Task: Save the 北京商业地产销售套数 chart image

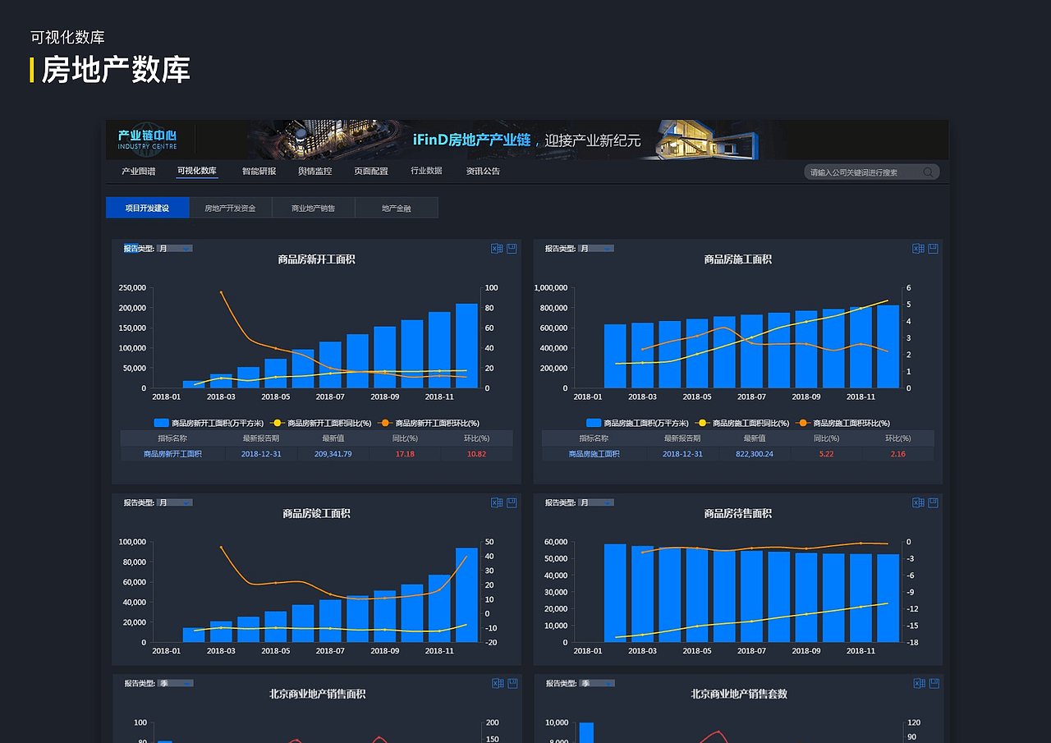Action: point(934,683)
